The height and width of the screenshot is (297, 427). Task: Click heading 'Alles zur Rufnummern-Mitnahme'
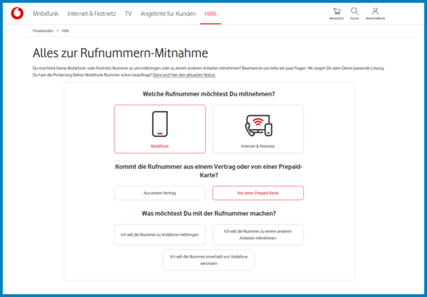tap(120, 53)
